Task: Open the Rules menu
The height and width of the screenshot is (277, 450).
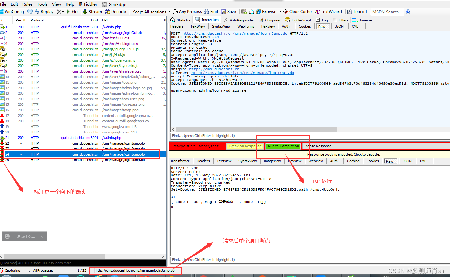Action: [x=27, y=4]
